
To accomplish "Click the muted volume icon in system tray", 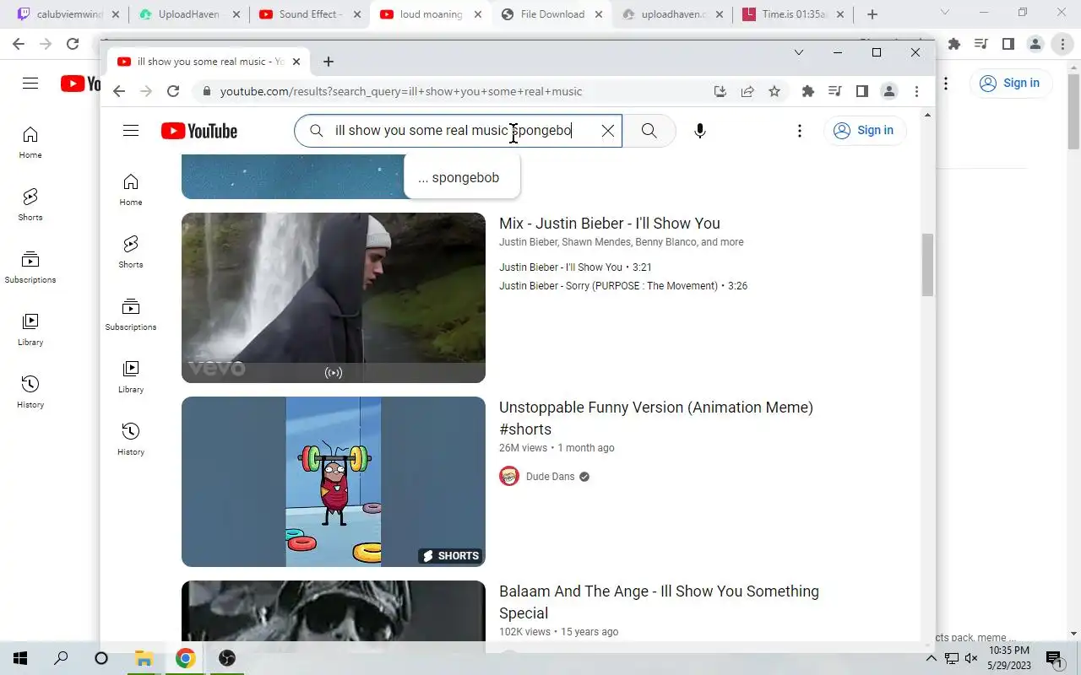I will pos(972,658).
